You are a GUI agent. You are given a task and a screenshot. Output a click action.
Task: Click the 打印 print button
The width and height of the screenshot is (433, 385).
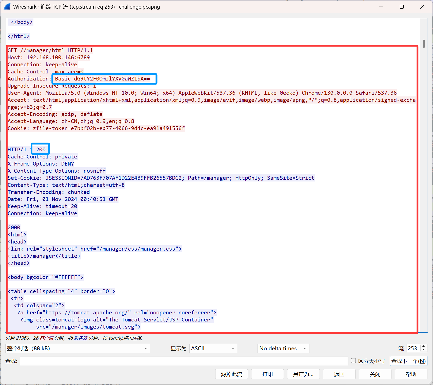click(267, 374)
